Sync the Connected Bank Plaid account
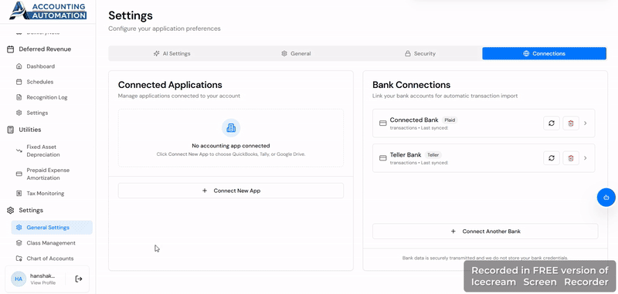Image resolution: width=618 pixels, height=294 pixels. click(552, 123)
